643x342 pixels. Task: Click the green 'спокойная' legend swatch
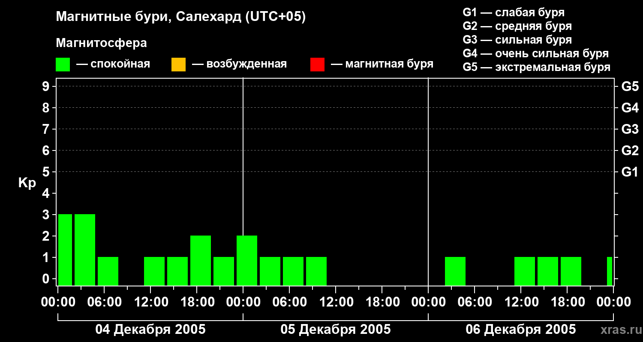tap(63, 65)
